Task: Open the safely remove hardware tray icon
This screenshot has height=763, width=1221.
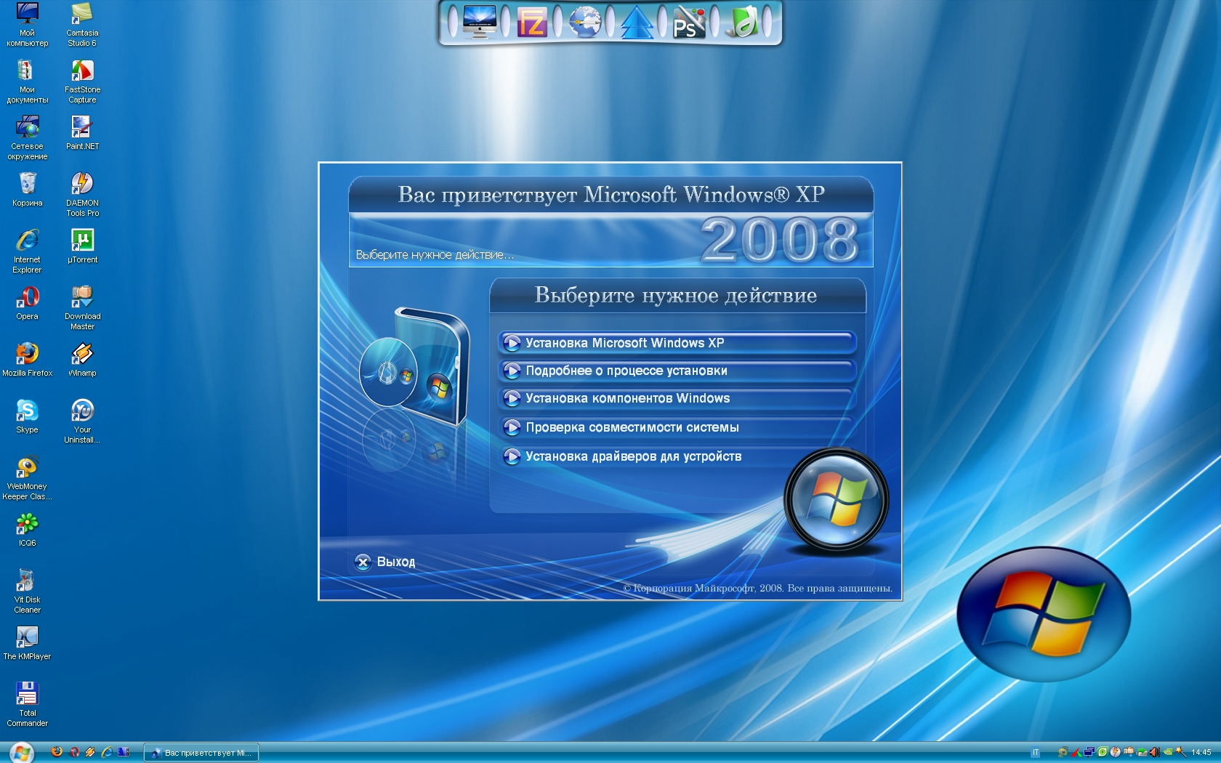Action: point(1141,753)
